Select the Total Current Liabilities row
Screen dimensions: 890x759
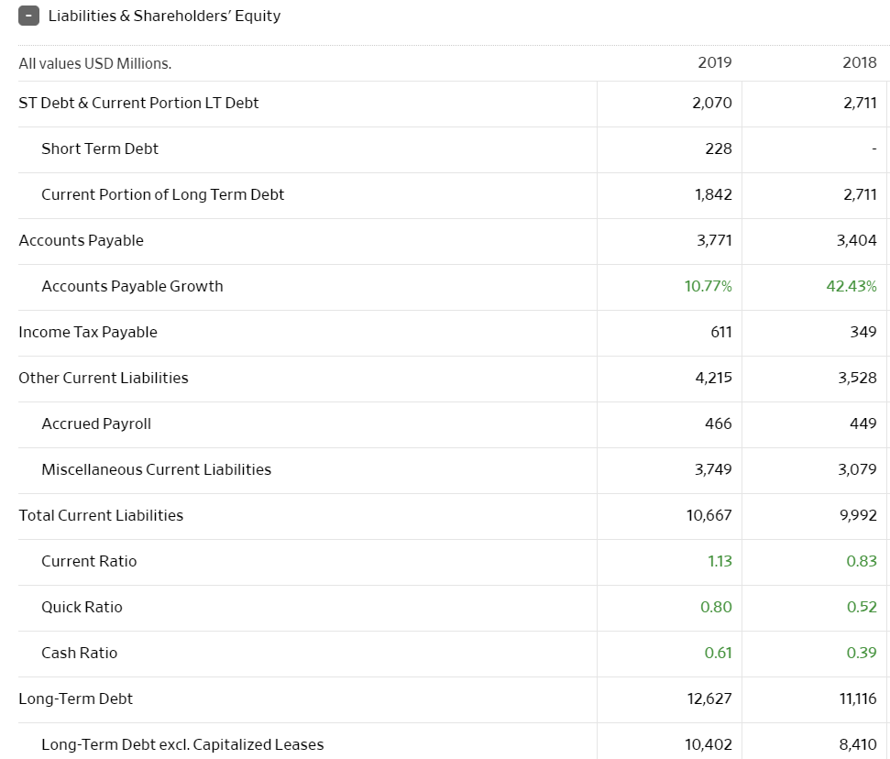click(100, 515)
